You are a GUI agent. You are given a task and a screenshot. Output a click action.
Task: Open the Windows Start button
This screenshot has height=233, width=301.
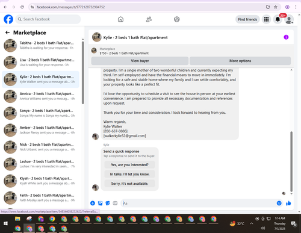click(5, 223)
